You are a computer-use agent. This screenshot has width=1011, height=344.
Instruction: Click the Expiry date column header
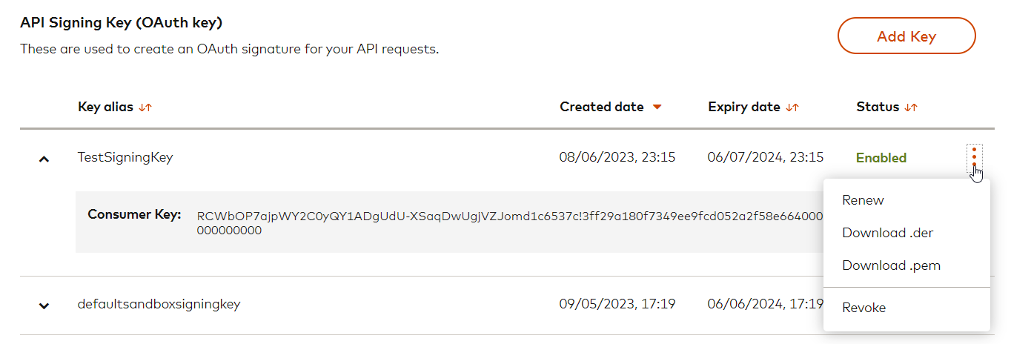743,107
